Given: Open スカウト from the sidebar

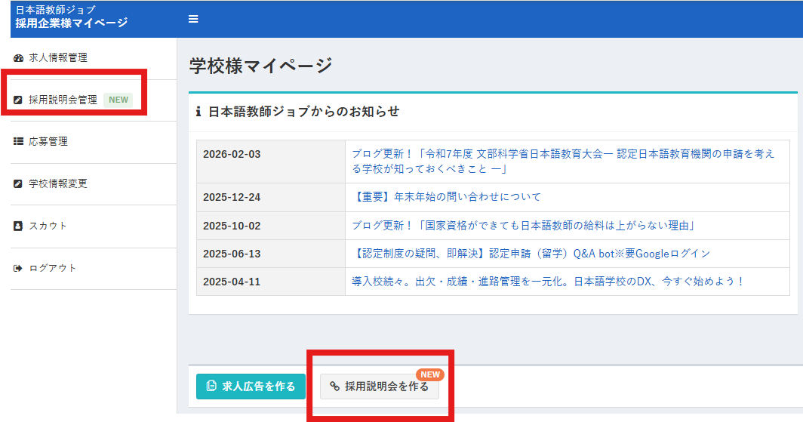Looking at the screenshot, I should coord(48,226).
